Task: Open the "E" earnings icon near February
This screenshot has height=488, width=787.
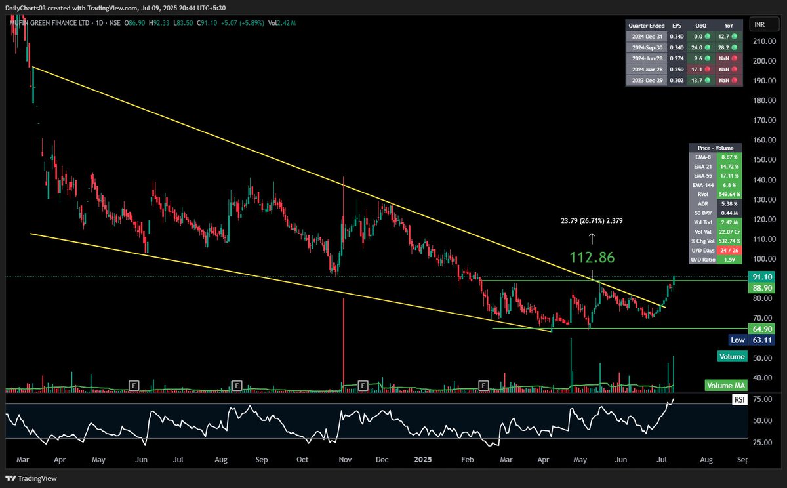Action: tap(483, 386)
